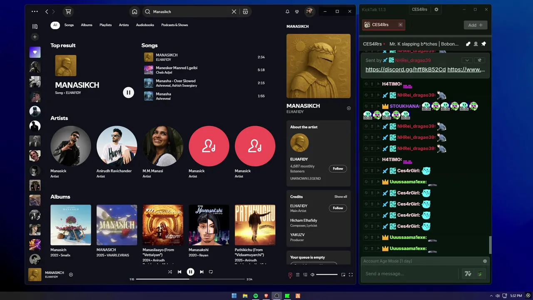The image size is (533, 300).
Task: Pause playback in the bottom player bar
Action: pyautogui.click(x=190, y=272)
